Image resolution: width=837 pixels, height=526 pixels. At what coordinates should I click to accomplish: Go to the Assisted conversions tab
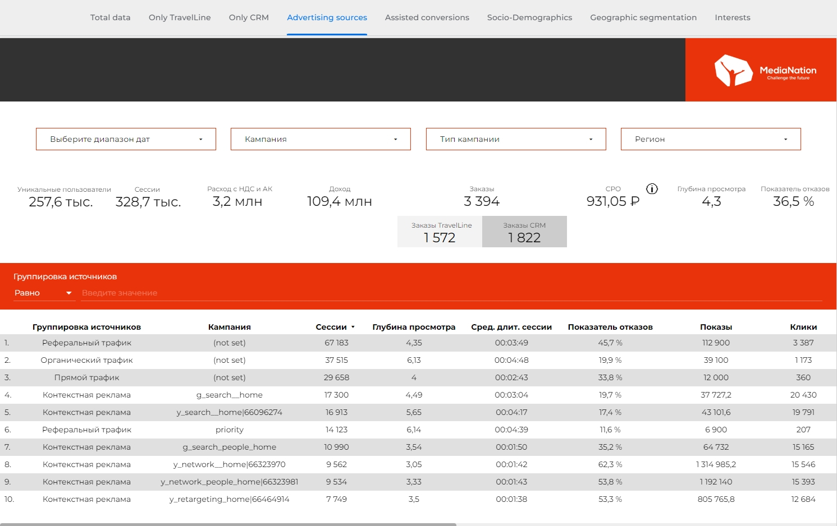[427, 17]
